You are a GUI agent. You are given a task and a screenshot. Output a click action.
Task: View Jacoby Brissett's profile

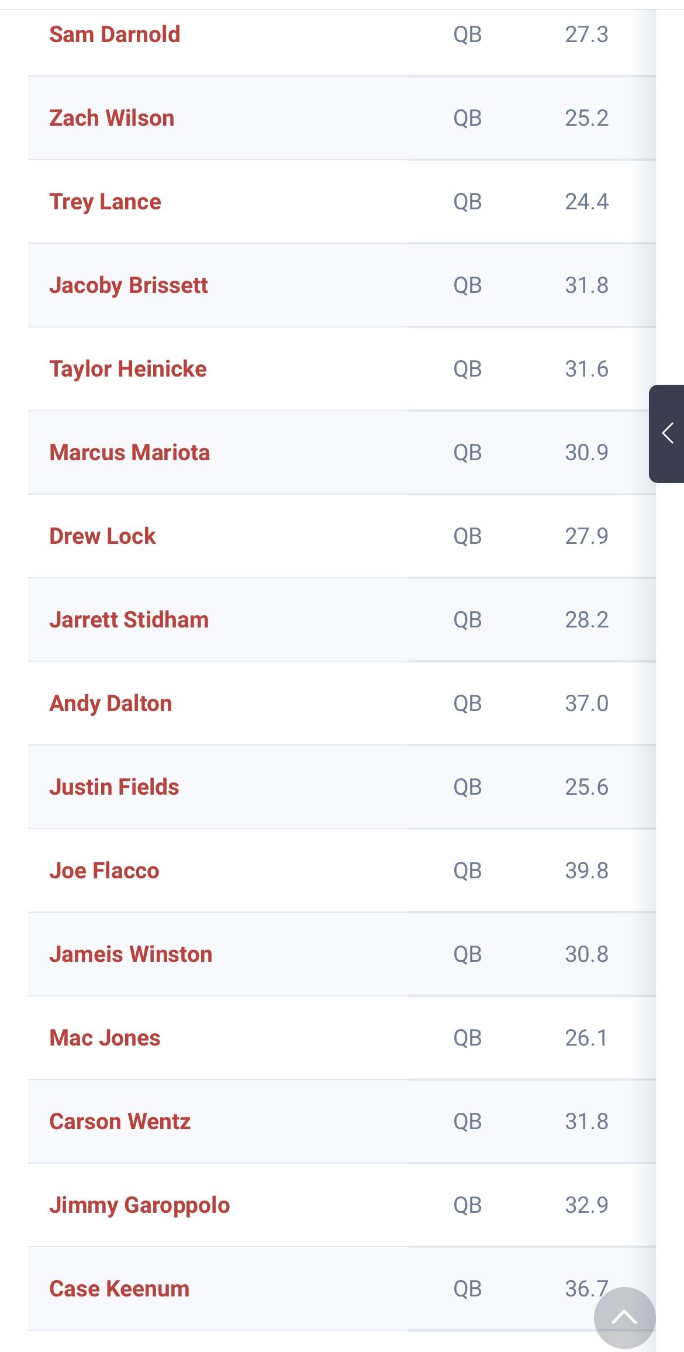tap(129, 286)
